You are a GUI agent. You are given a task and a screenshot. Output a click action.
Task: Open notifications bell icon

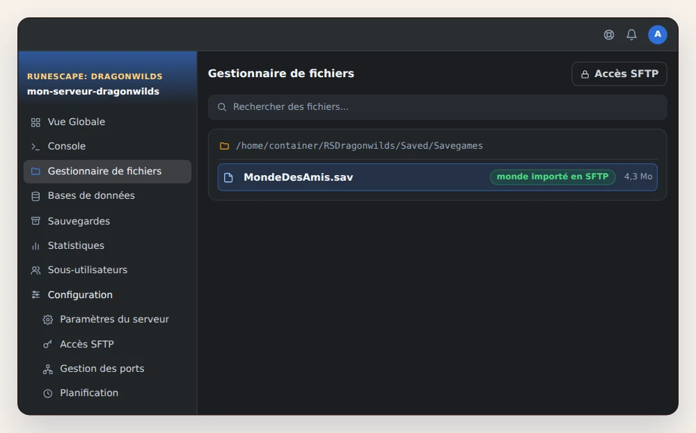coord(632,35)
